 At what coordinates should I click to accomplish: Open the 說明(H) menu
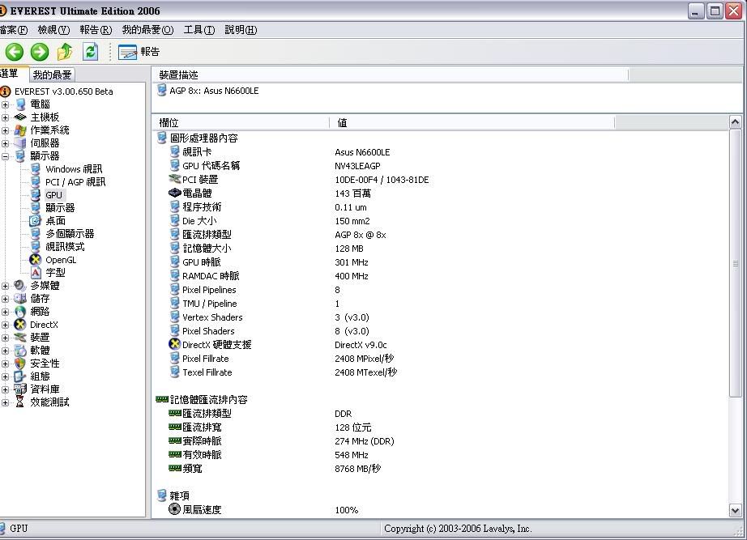[x=241, y=30]
